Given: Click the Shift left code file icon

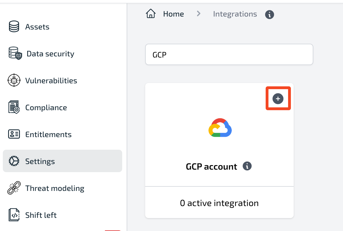Looking at the screenshot, I should pos(14,215).
